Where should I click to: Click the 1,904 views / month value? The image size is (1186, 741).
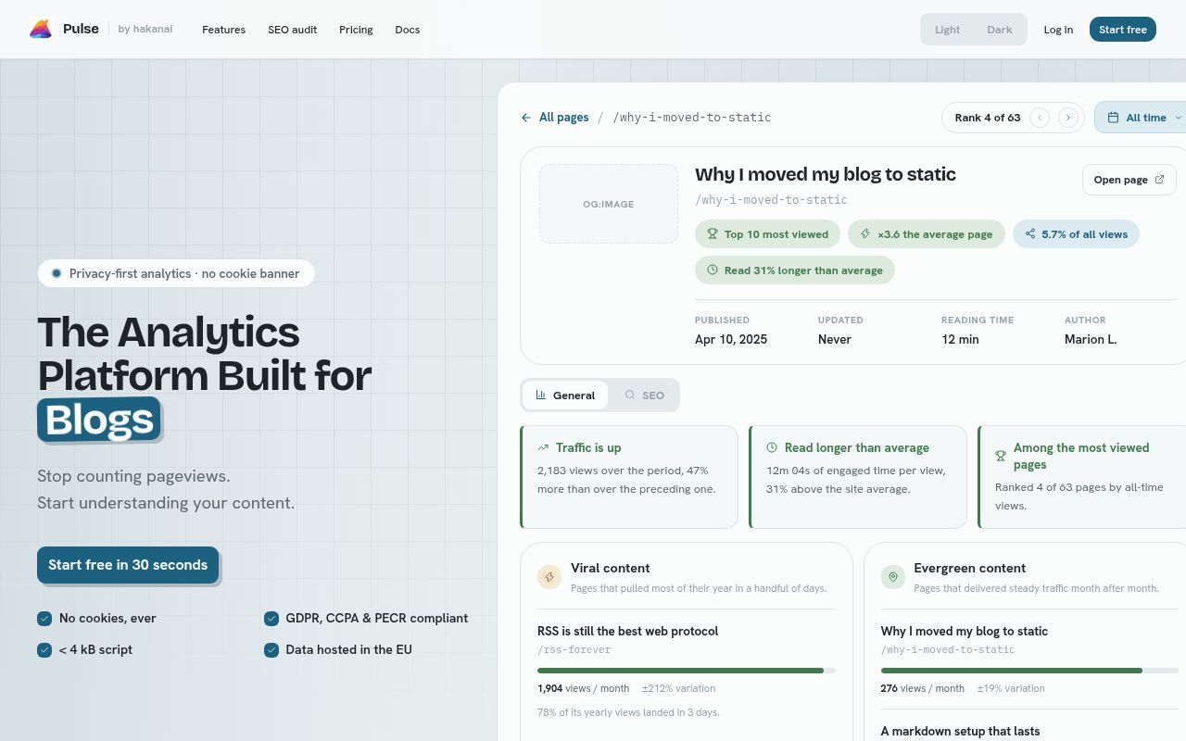click(583, 688)
